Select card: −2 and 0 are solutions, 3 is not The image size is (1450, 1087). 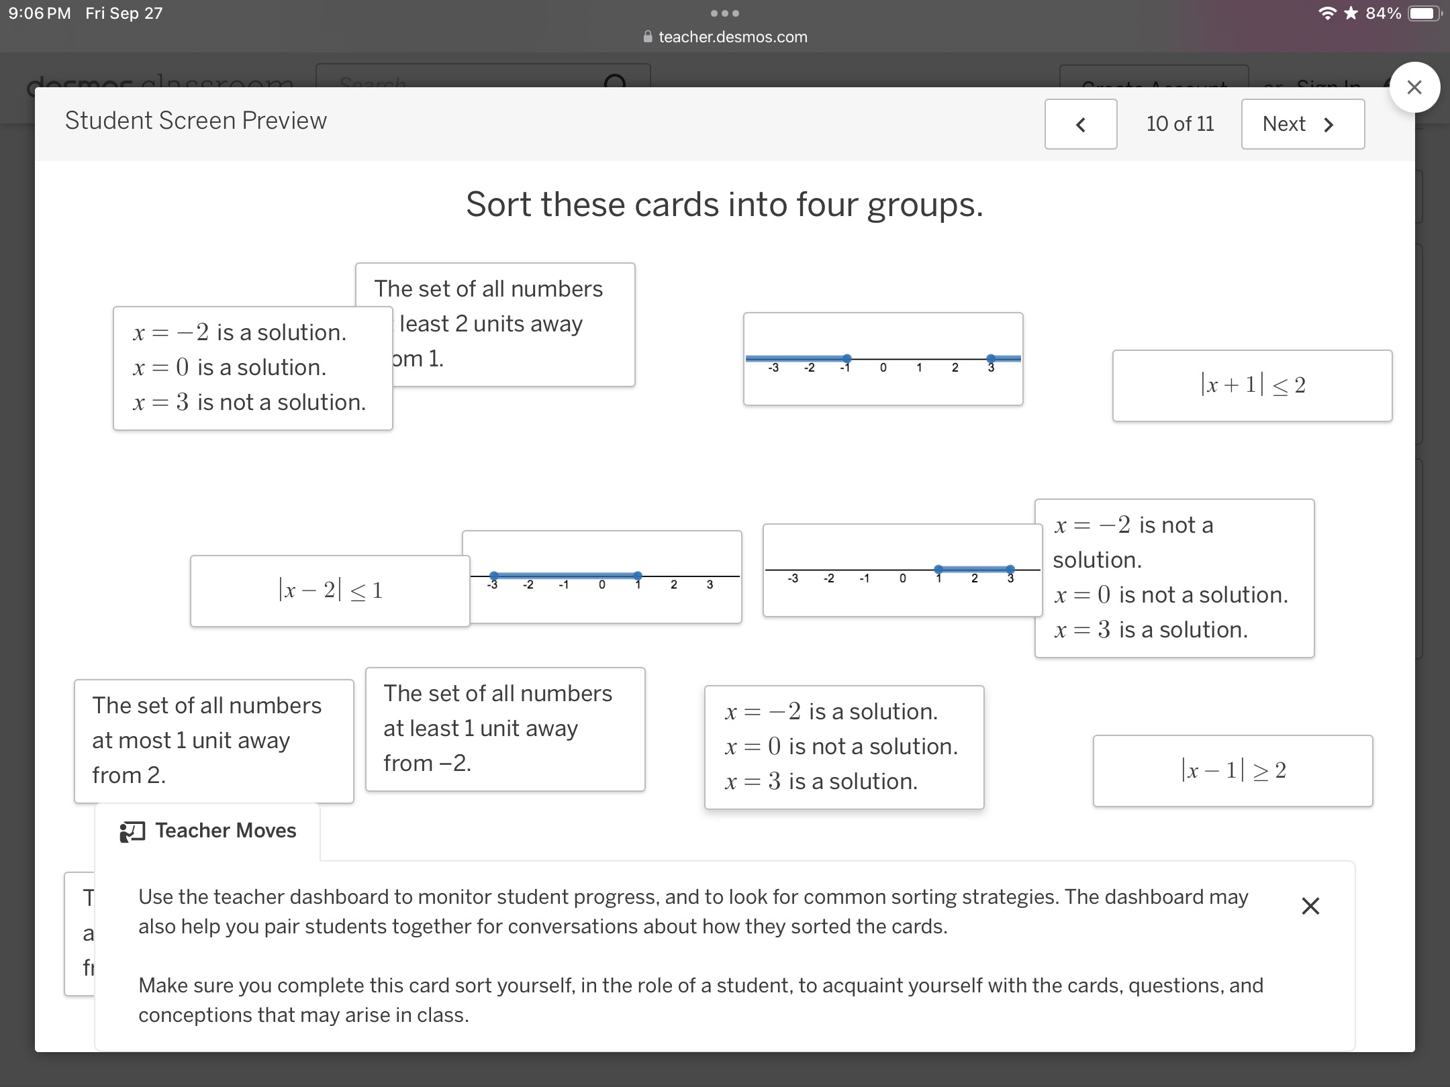(x=252, y=368)
